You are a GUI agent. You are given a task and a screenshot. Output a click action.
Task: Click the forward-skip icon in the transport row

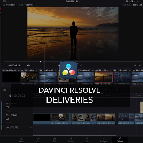point(135,65)
